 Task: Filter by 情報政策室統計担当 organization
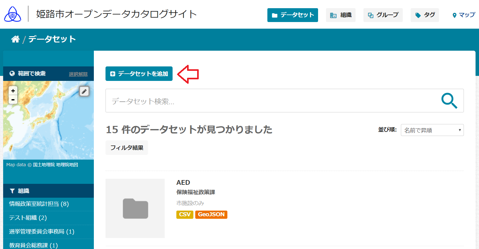(x=39, y=204)
